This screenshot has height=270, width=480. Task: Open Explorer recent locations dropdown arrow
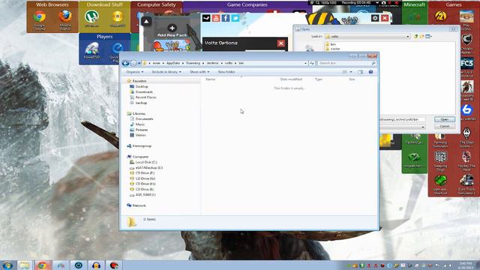(x=139, y=63)
